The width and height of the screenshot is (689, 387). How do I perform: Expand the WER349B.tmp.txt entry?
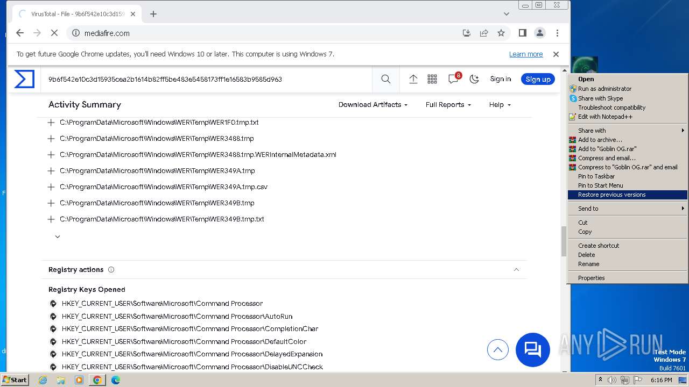(51, 219)
